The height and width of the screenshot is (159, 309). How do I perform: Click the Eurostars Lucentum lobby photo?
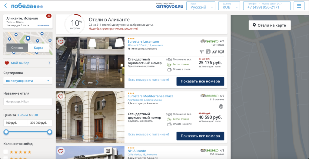pos(90,62)
